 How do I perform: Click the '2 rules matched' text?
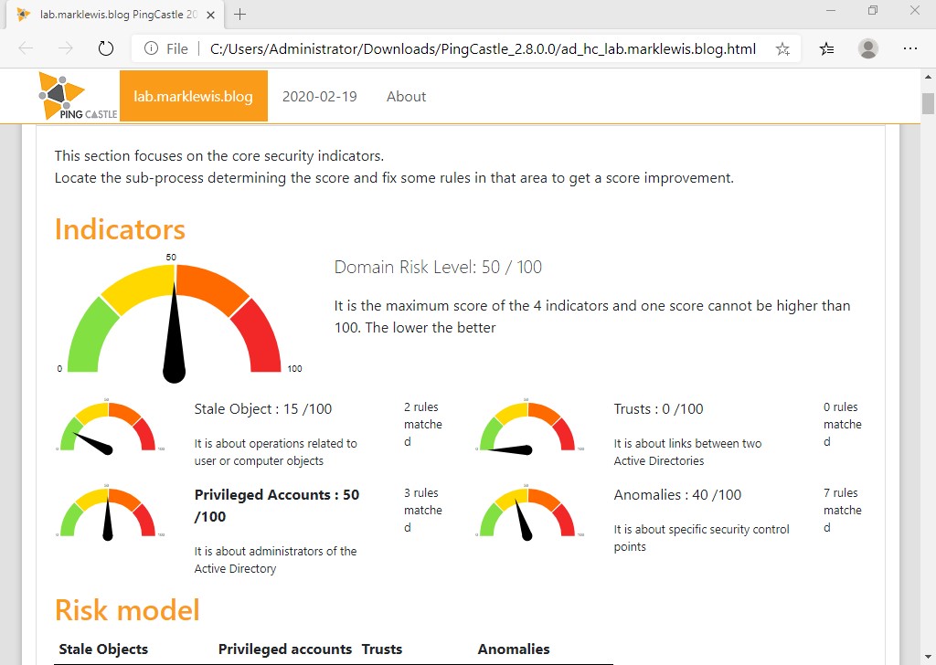click(x=423, y=424)
